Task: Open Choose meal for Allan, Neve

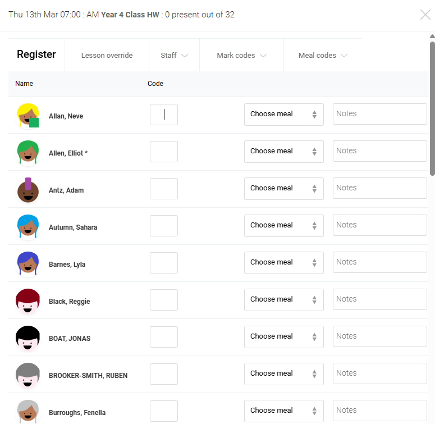Action: click(283, 114)
